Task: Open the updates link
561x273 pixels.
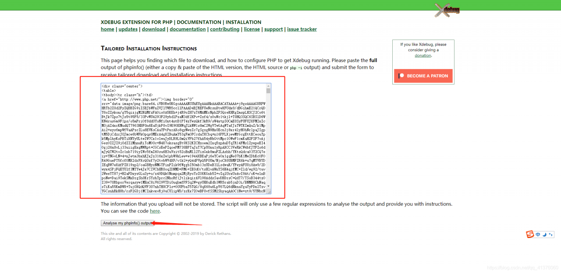Action: pyautogui.click(x=128, y=29)
